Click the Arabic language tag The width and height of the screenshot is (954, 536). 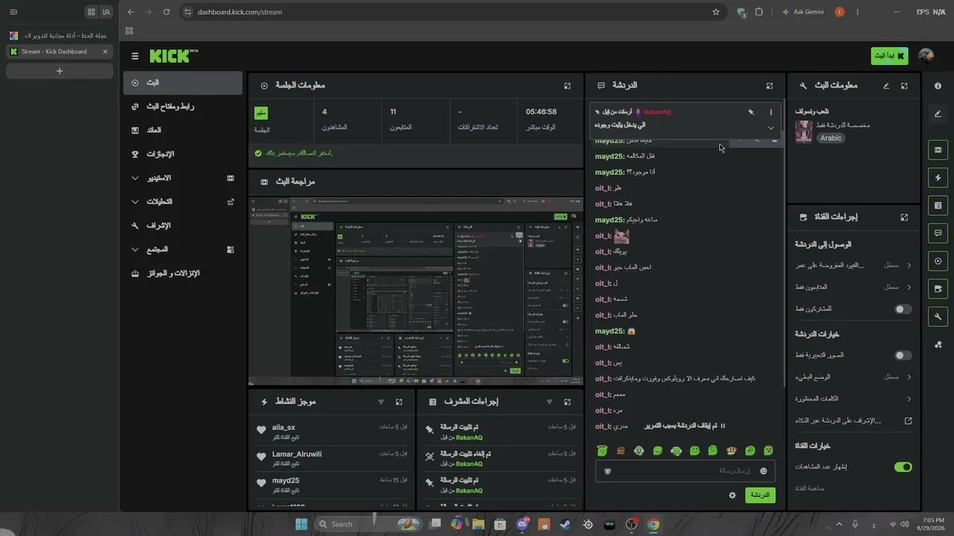(831, 138)
